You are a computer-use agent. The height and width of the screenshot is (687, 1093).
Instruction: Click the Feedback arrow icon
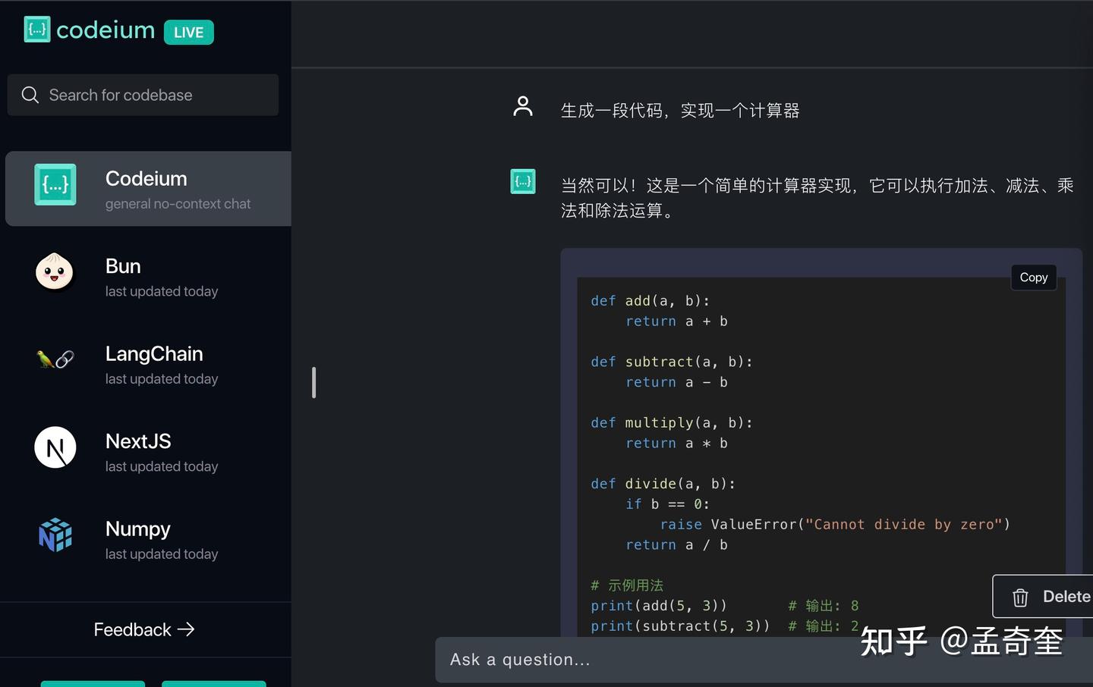[186, 629]
